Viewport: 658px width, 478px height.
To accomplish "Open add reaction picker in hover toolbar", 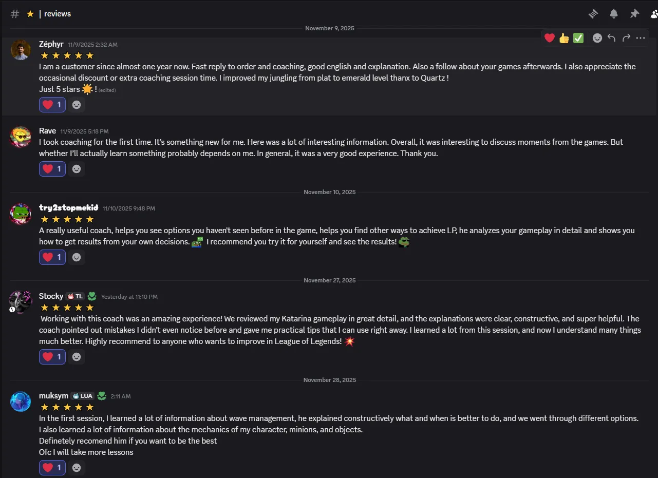I will point(597,38).
